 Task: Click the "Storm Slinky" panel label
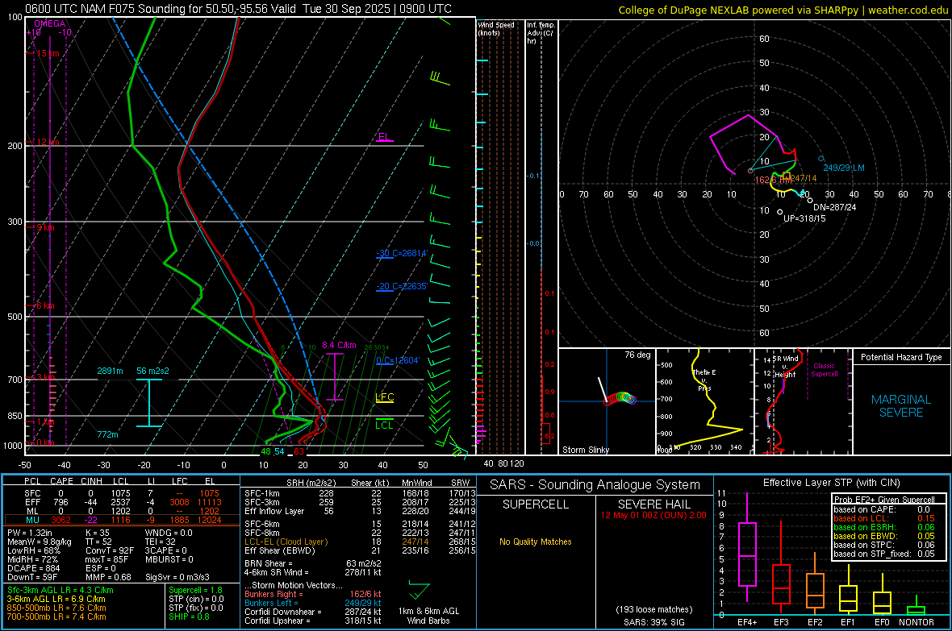(x=586, y=450)
